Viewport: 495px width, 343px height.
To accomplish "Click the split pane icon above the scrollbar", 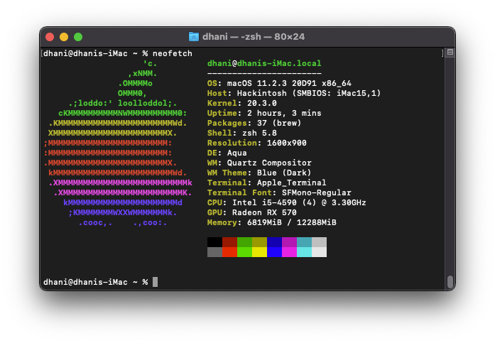I will coord(450,53).
